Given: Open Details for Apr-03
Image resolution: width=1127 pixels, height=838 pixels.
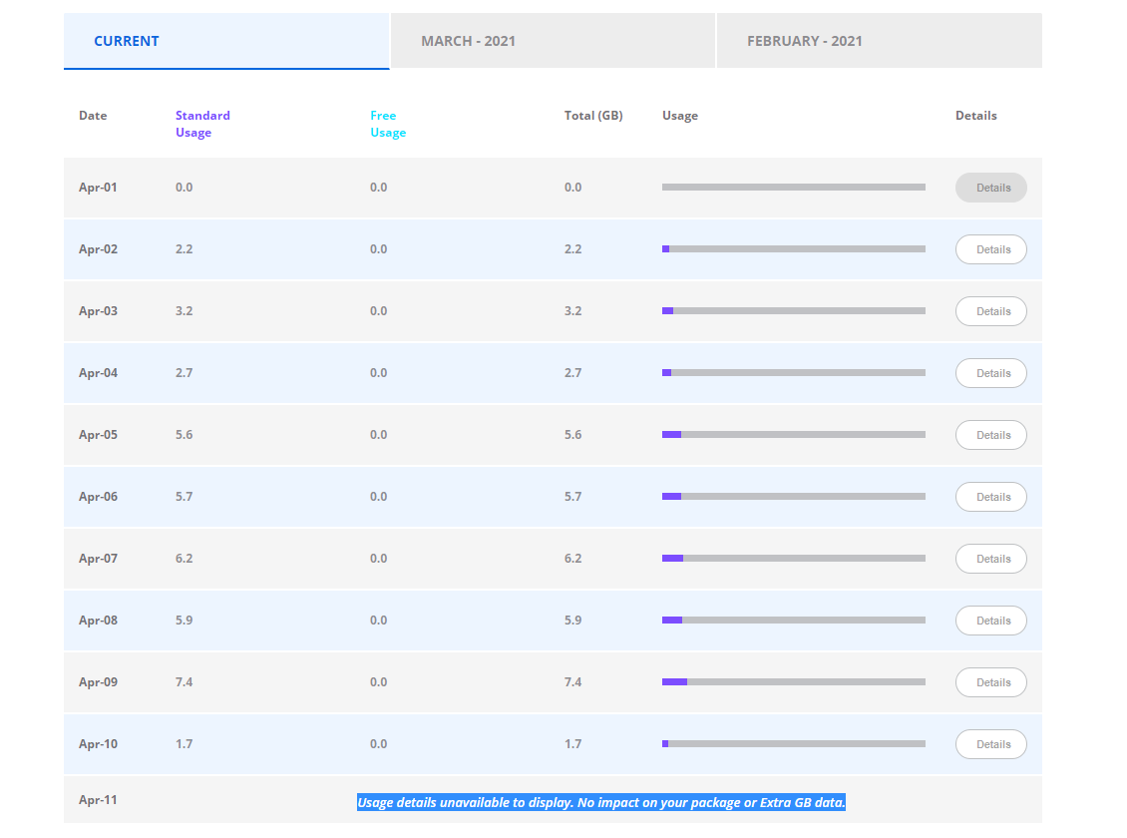Looking at the screenshot, I should 991,311.
